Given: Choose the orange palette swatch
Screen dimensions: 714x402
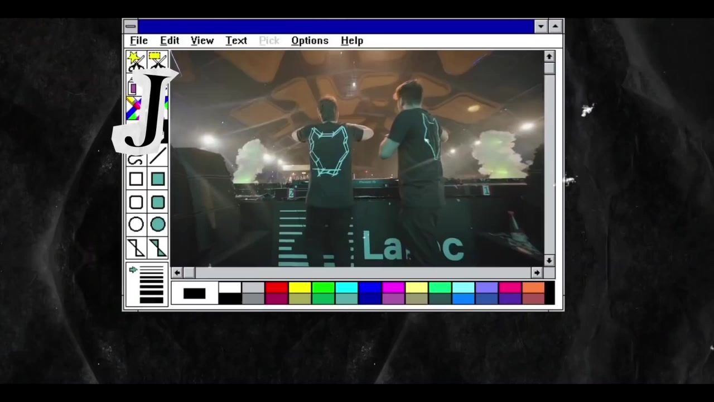Looking at the screenshot, I should pos(534,288).
